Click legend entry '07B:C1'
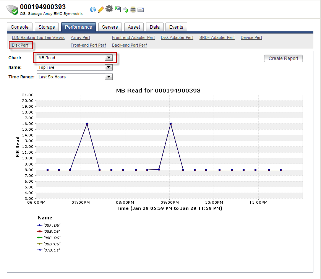The image size is (321, 279). pos(48,250)
